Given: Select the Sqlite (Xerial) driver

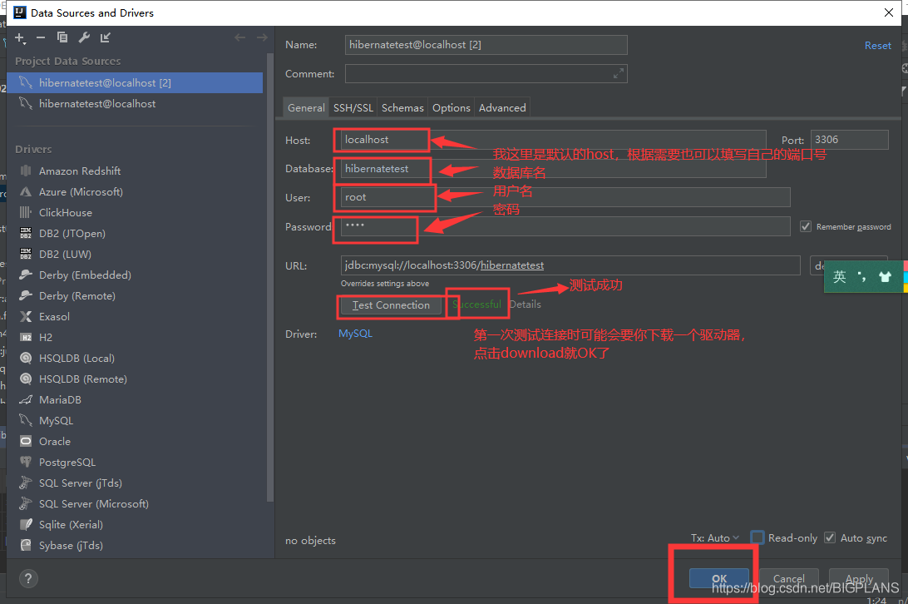Looking at the screenshot, I should pos(71,525).
